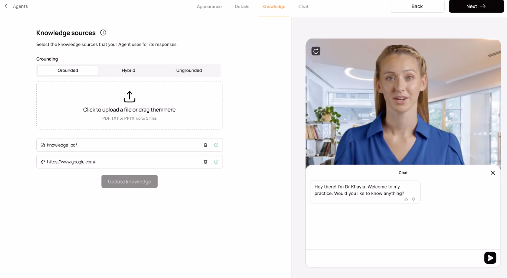
Task: Open the Details tab
Action: pos(242,6)
